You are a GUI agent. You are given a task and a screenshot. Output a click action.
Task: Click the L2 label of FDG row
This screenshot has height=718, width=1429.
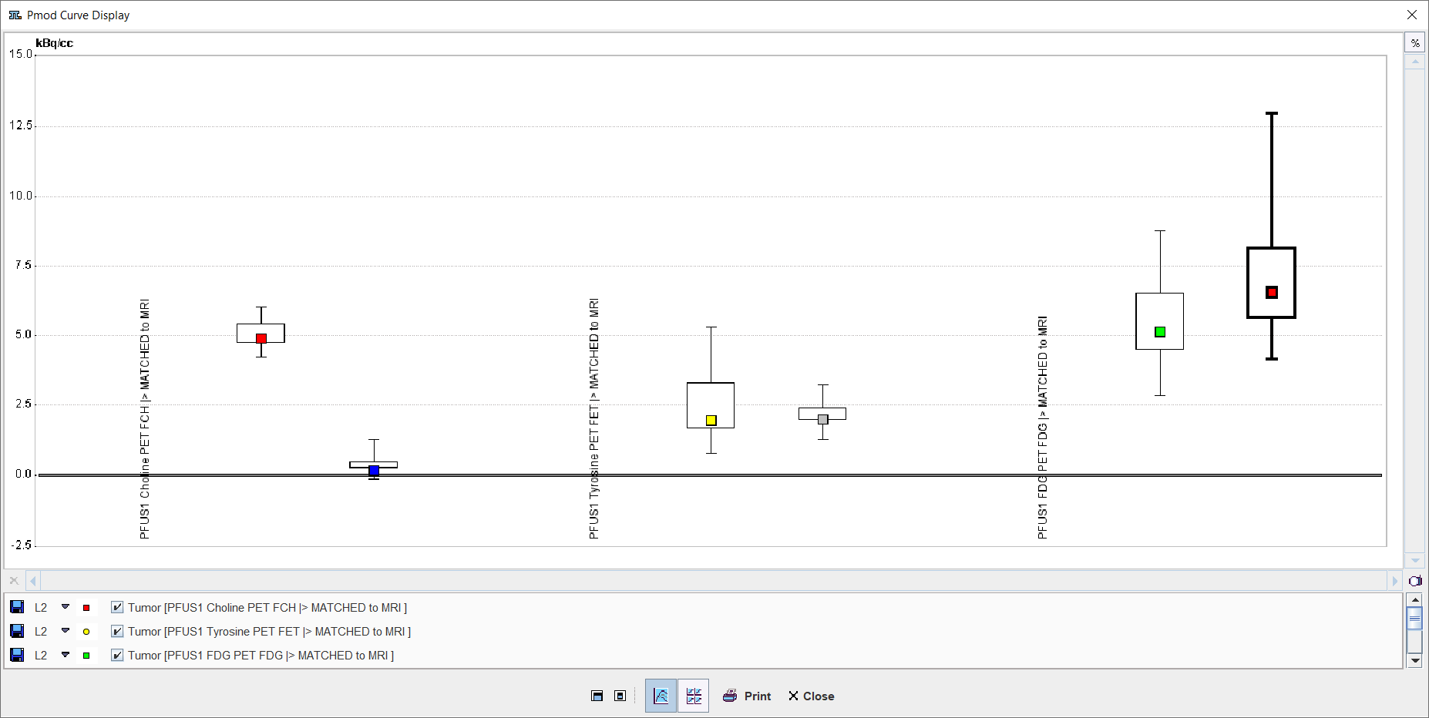coord(41,656)
